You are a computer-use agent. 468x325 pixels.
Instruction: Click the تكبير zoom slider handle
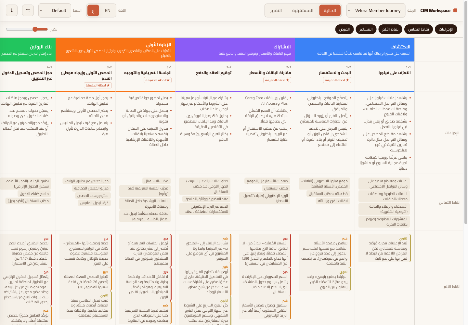tap(35, 29)
